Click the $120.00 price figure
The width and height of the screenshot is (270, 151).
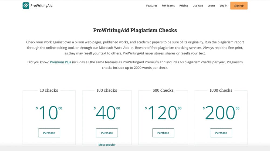click(x=163, y=113)
